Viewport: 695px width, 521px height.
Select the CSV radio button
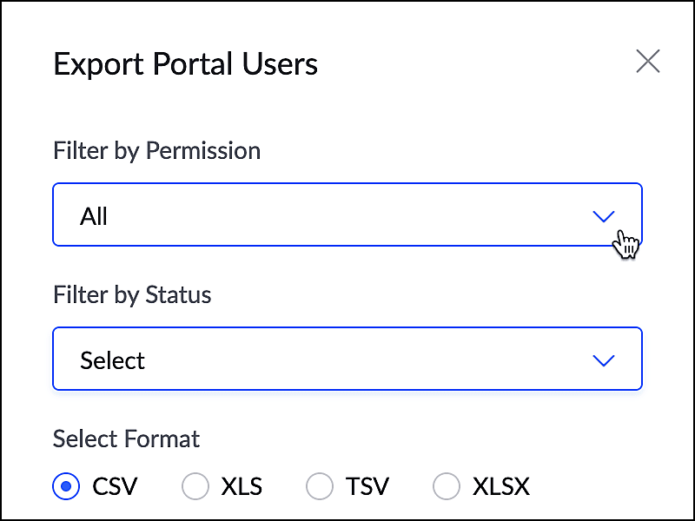tap(67, 486)
